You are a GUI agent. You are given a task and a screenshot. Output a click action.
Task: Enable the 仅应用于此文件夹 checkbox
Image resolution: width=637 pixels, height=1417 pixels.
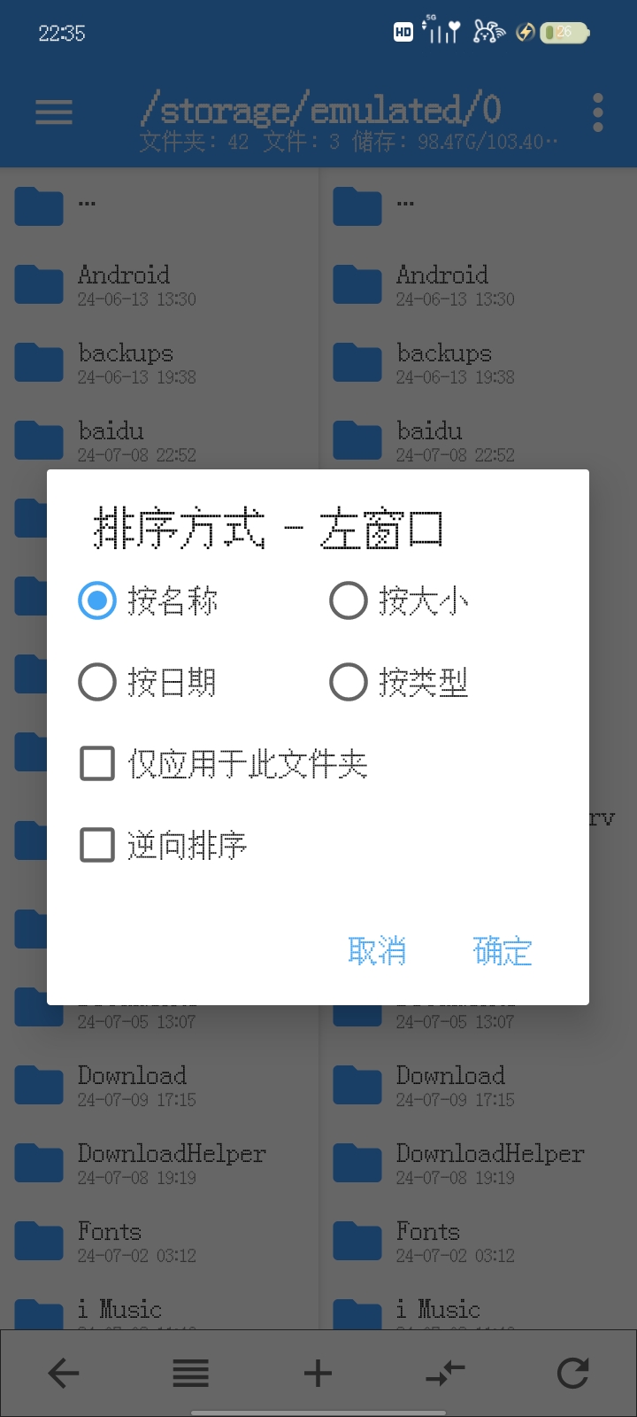point(97,763)
